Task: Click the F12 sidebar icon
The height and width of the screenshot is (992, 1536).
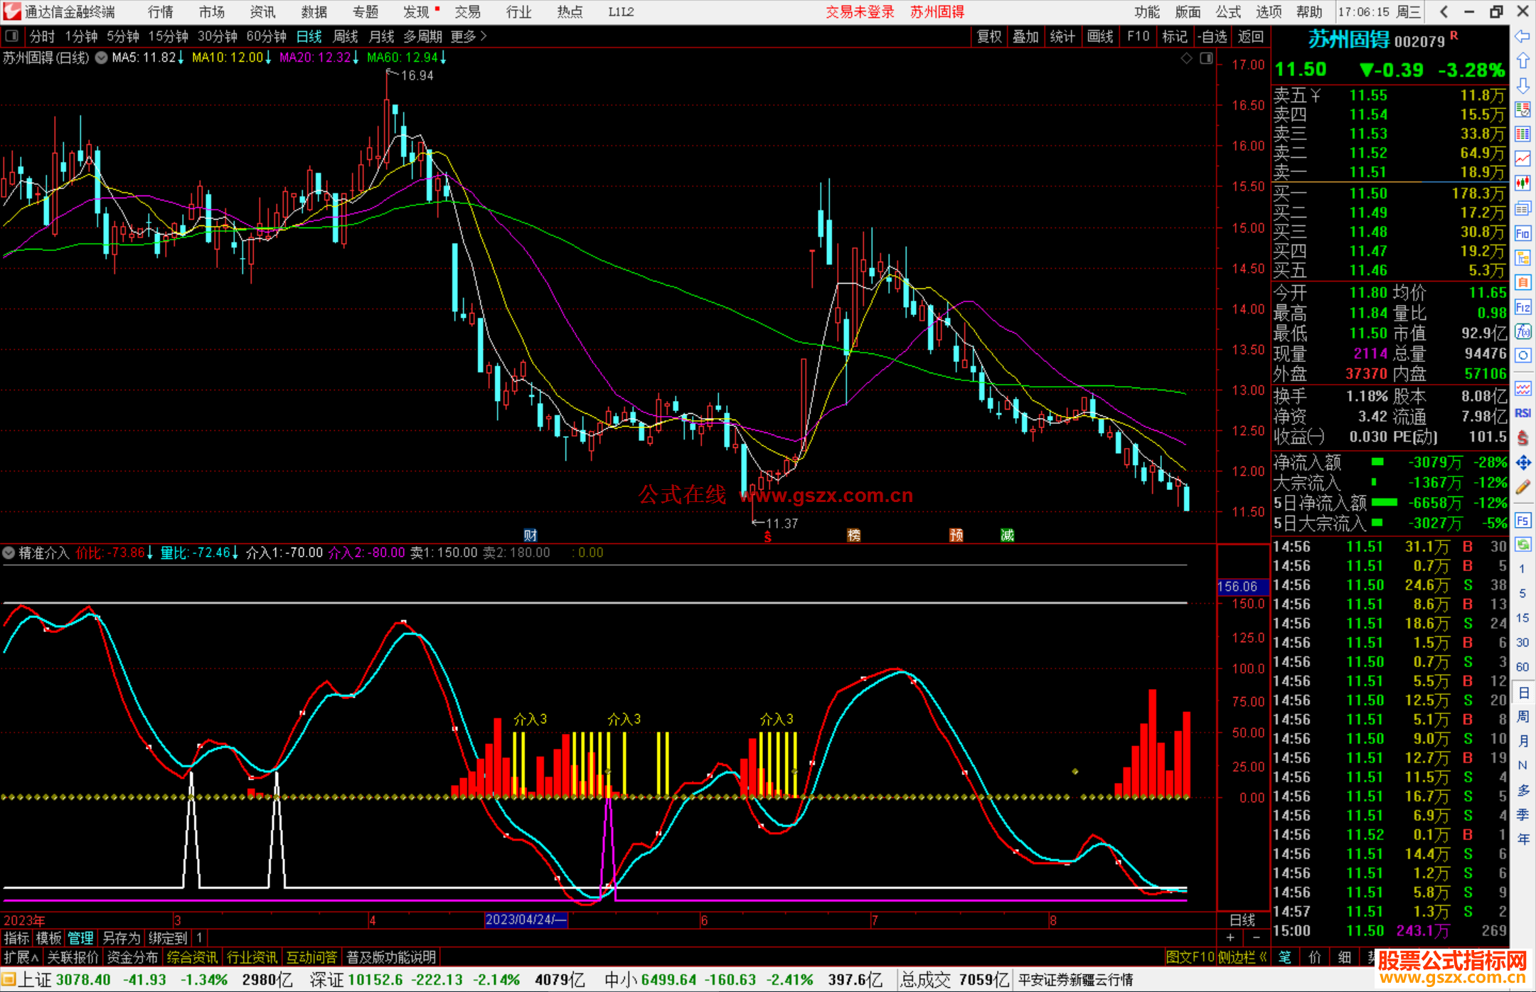Action: pos(1522,307)
